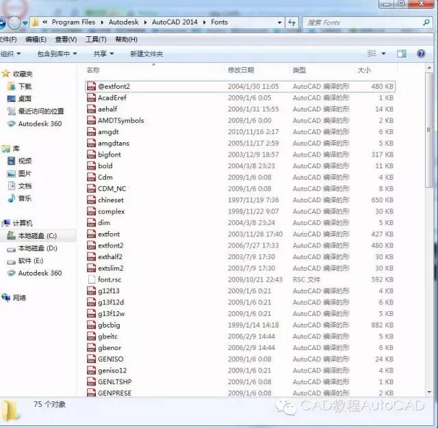Open the recent pages dropdown arrow
438x428 pixels.
pos(25,23)
